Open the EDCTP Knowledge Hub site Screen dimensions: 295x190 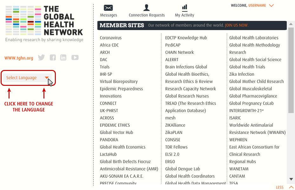[x=186, y=38]
